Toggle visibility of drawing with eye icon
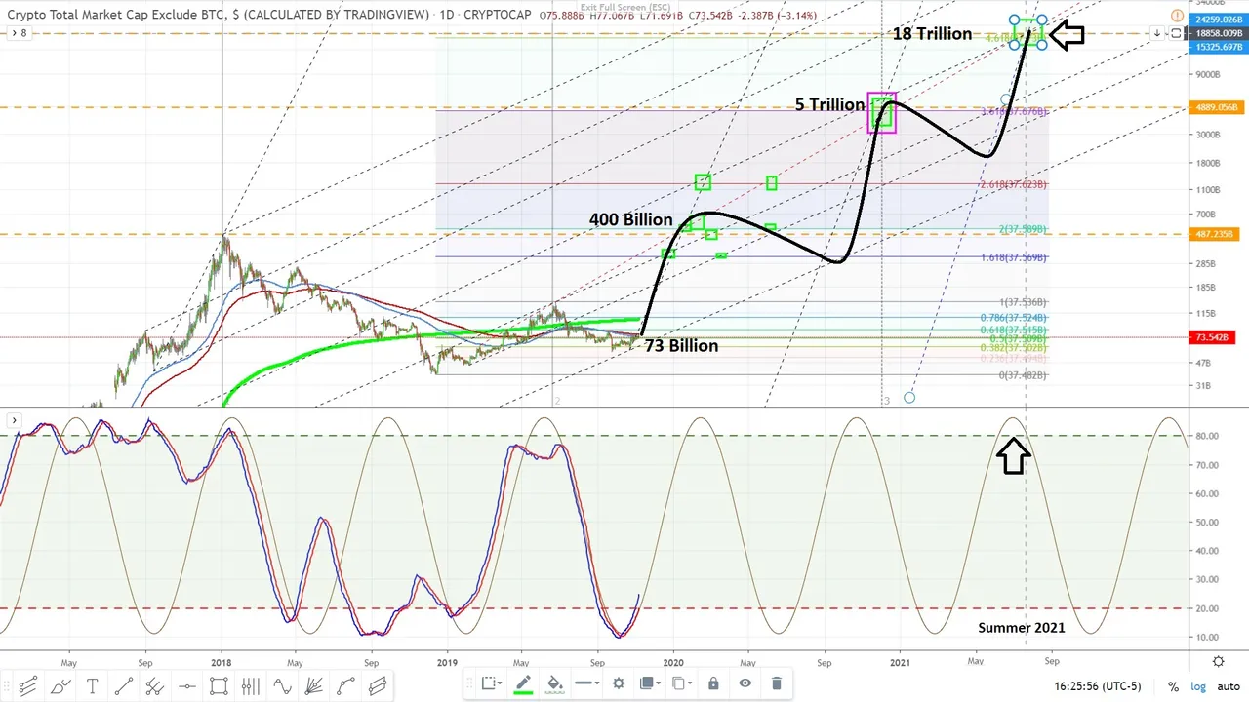1249x702 pixels. tap(745, 683)
